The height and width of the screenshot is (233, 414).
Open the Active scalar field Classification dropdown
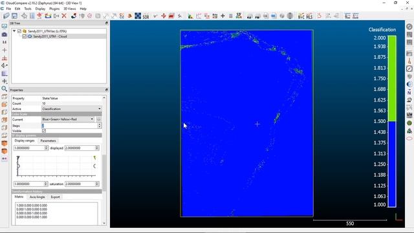(71, 109)
